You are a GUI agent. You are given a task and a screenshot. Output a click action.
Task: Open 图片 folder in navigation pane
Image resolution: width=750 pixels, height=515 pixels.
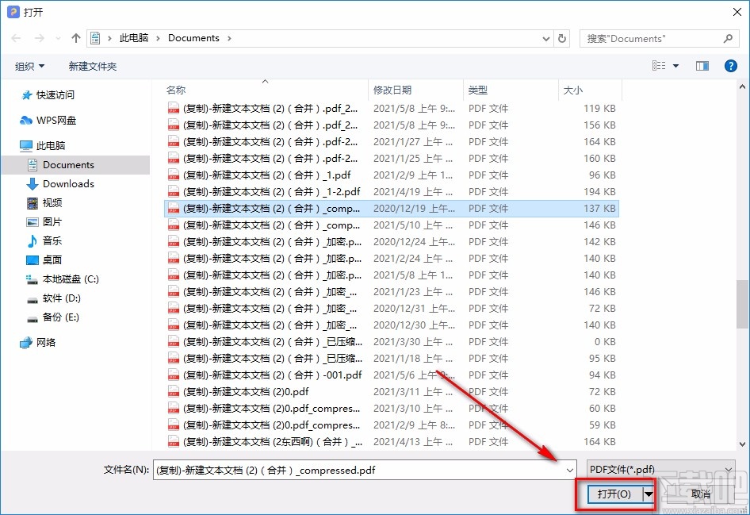52,221
